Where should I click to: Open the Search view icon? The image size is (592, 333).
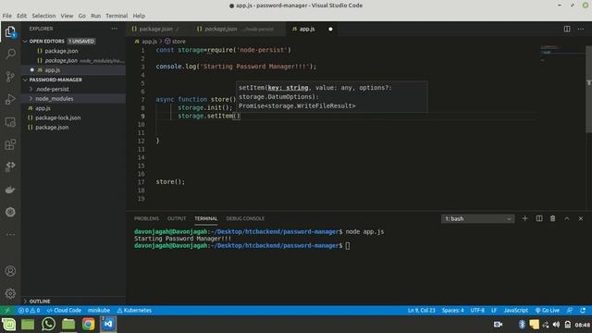(x=10, y=54)
